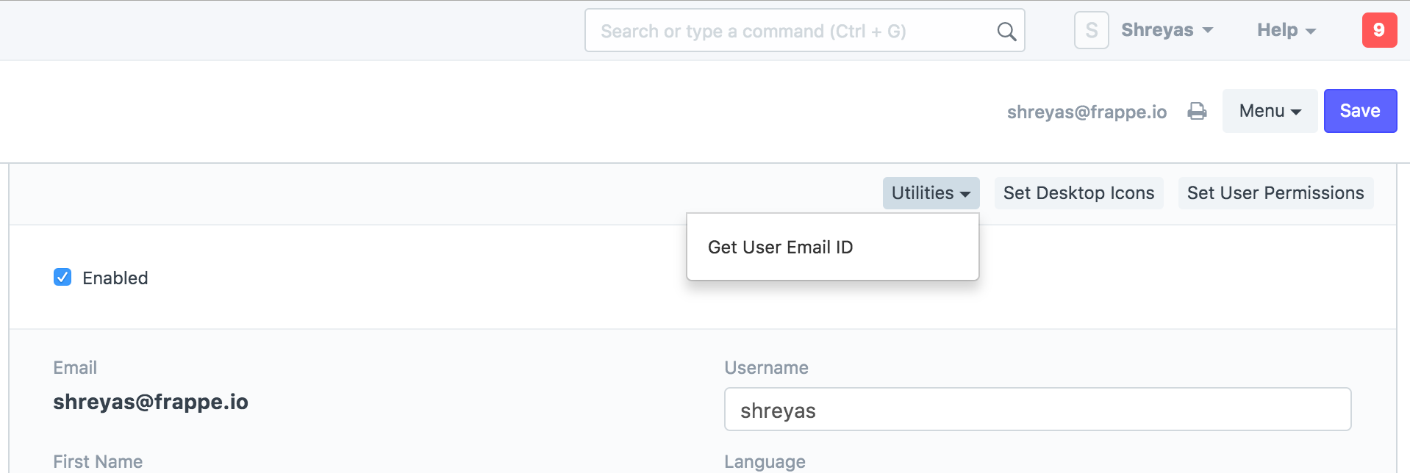Click the search magnifier icon
The width and height of the screenshot is (1410, 473).
click(x=1006, y=32)
